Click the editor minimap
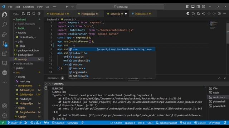 pyautogui.click(x=214, y=25)
